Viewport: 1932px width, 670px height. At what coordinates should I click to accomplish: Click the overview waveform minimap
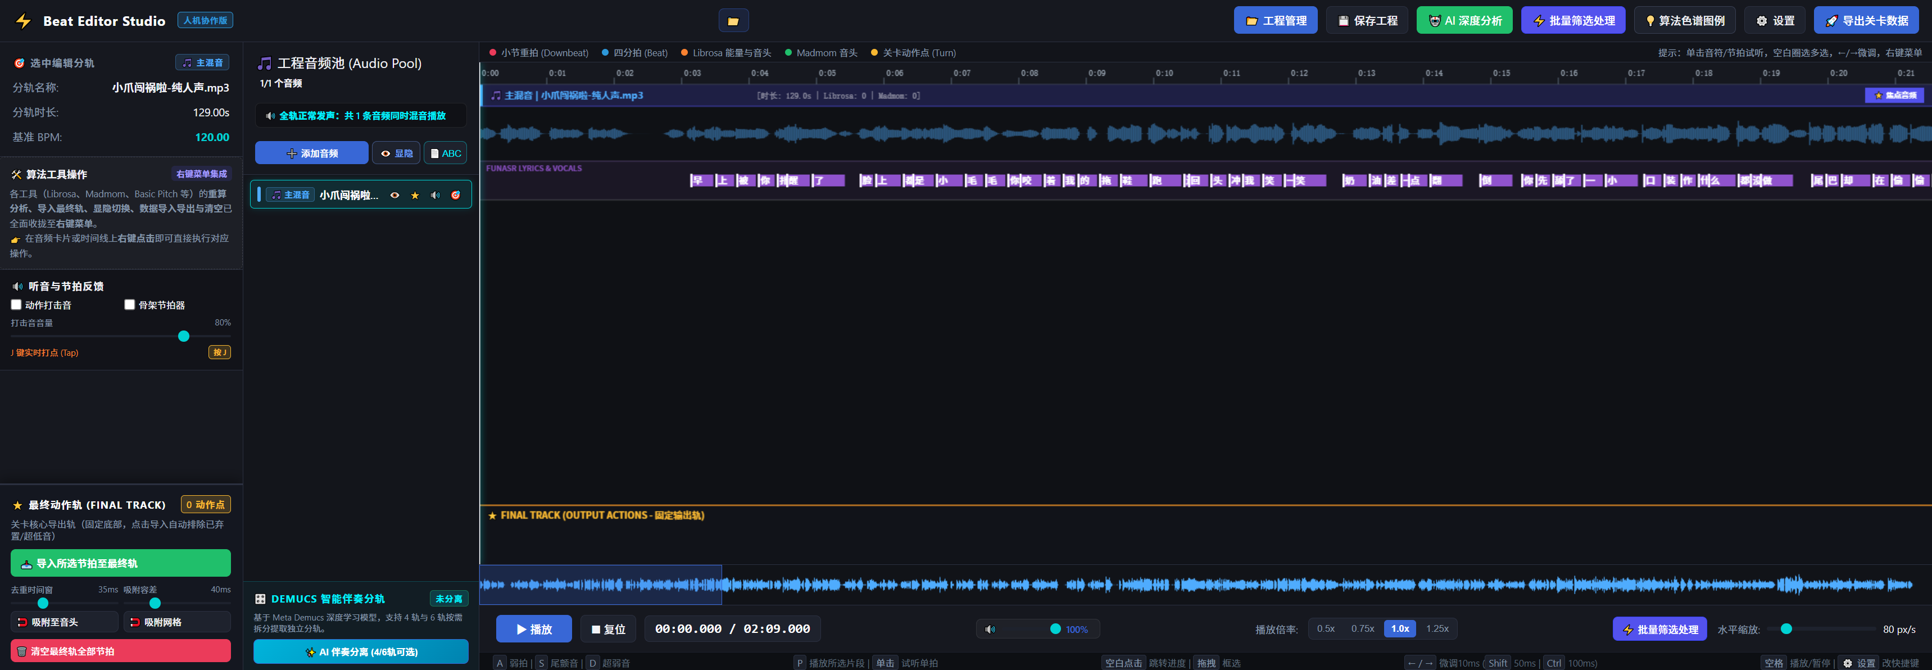point(1205,585)
